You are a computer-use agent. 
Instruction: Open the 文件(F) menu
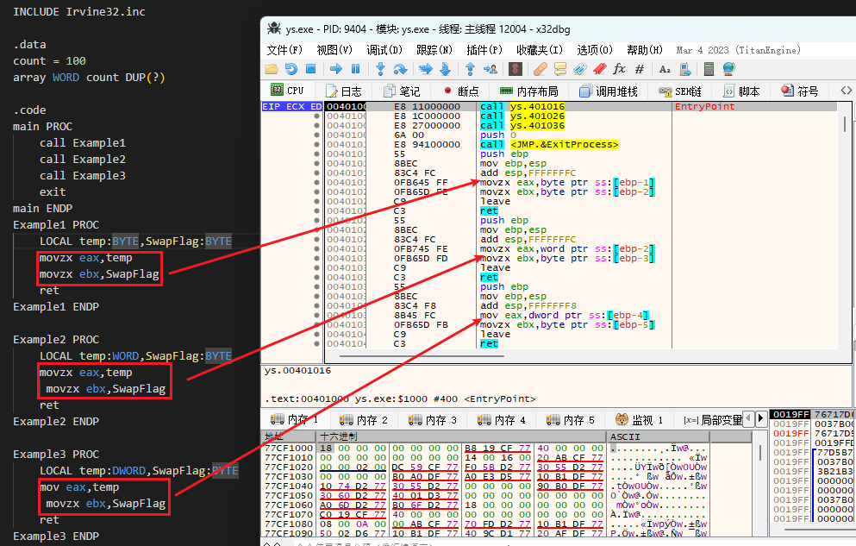click(284, 50)
